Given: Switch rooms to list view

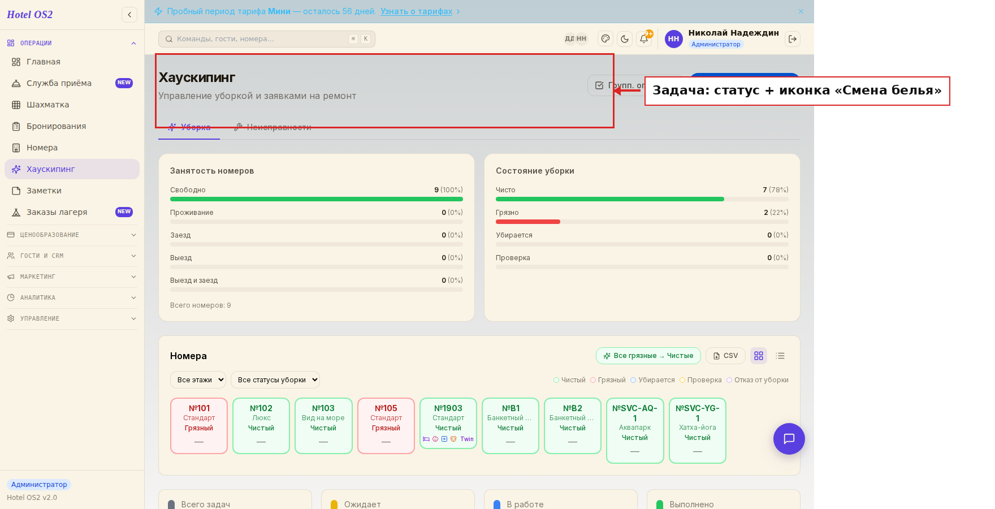Looking at the screenshot, I should [780, 356].
